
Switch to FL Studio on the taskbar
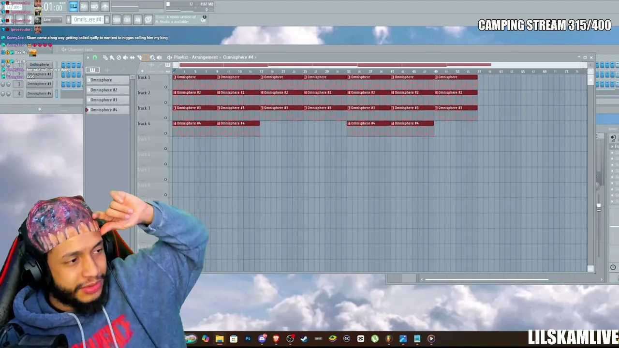pyautogui.click(x=389, y=339)
